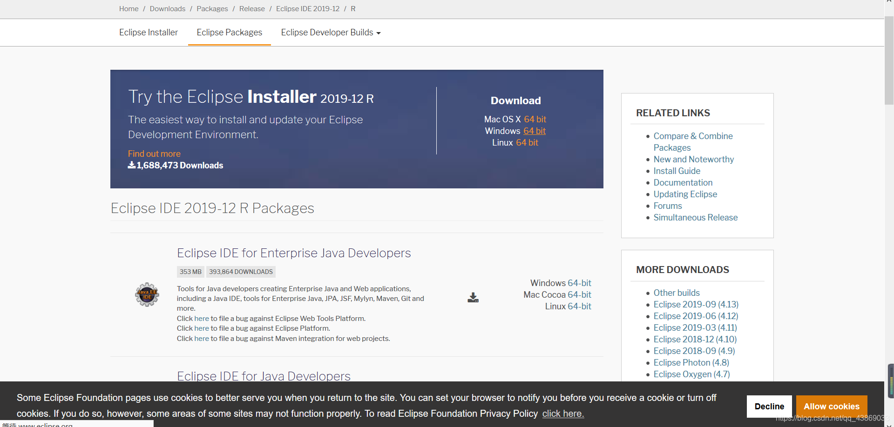The width and height of the screenshot is (894, 427).
Task: Open Eclipse 2019-03 (4.11) link
Action: pyautogui.click(x=695, y=328)
